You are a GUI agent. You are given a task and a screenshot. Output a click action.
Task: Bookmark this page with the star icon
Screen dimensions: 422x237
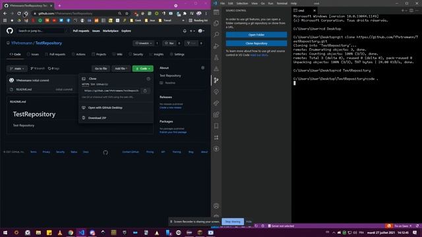(127, 13)
